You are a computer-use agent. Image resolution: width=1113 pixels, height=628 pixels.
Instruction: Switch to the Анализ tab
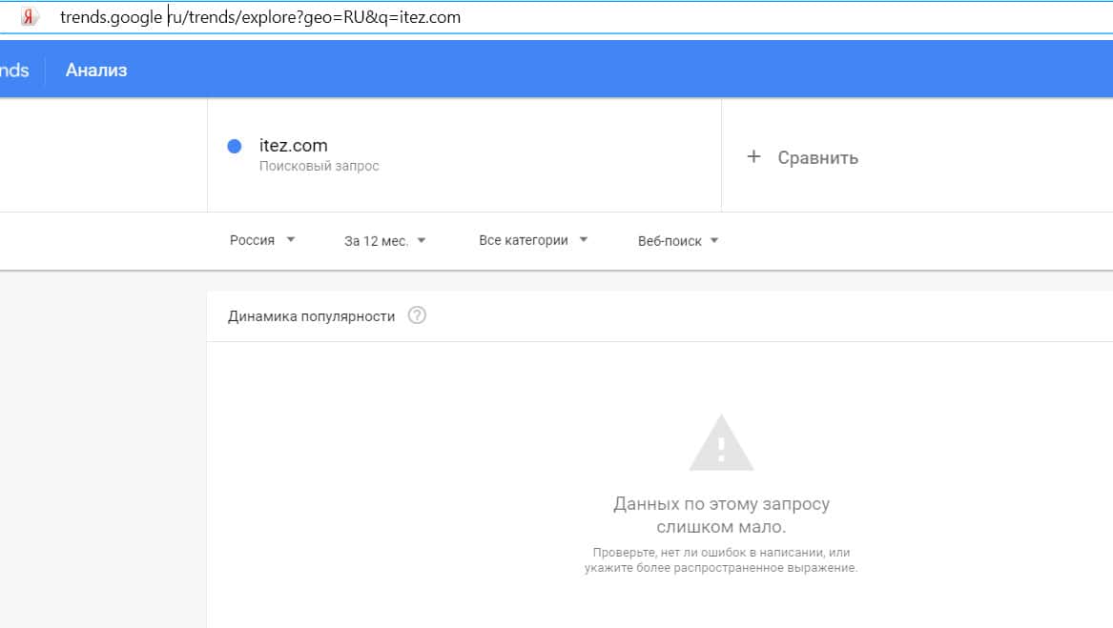point(96,71)
